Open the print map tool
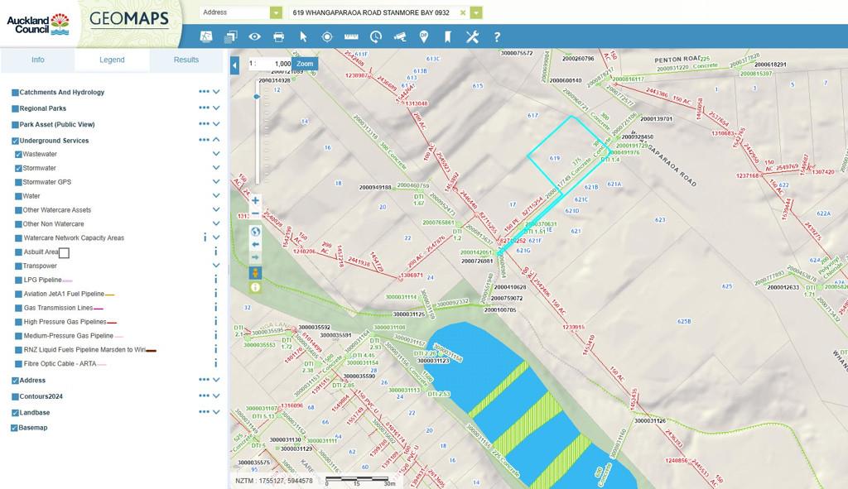Viewport: 848px width, 489px height. pos(279,36)
